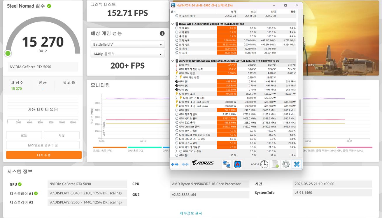Collapse the Drive: WD_BLACK SN850X section
This screenshot has width=382, height=218.
(172, 24)
